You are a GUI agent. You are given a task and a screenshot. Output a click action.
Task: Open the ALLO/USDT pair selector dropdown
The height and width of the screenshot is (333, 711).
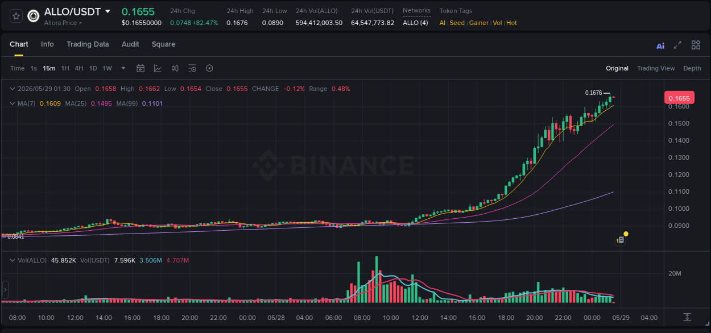(x=108, y=11)
